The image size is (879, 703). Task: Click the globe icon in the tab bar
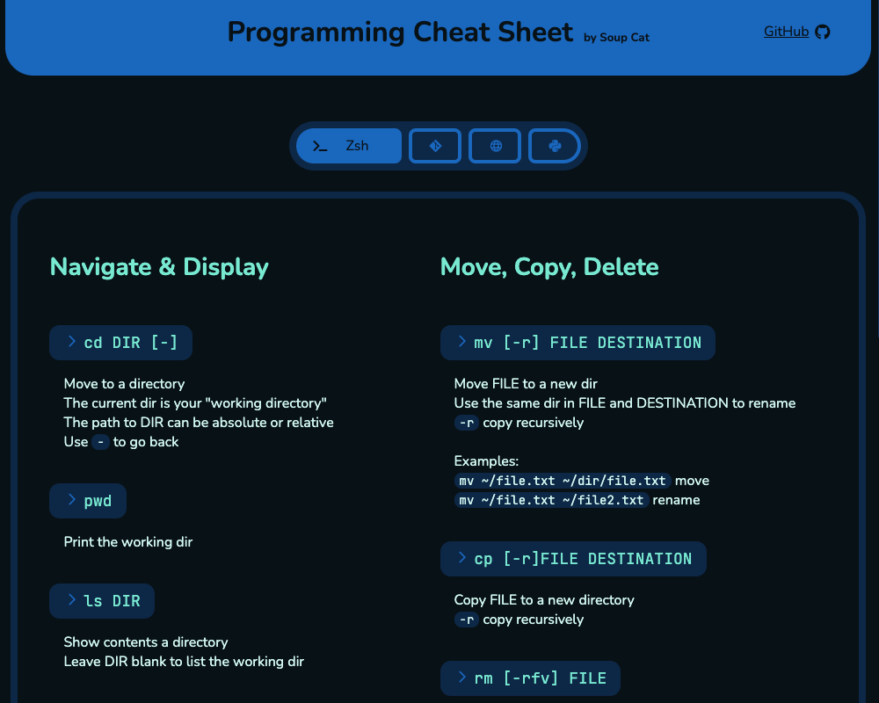click(x=494, y=146)
